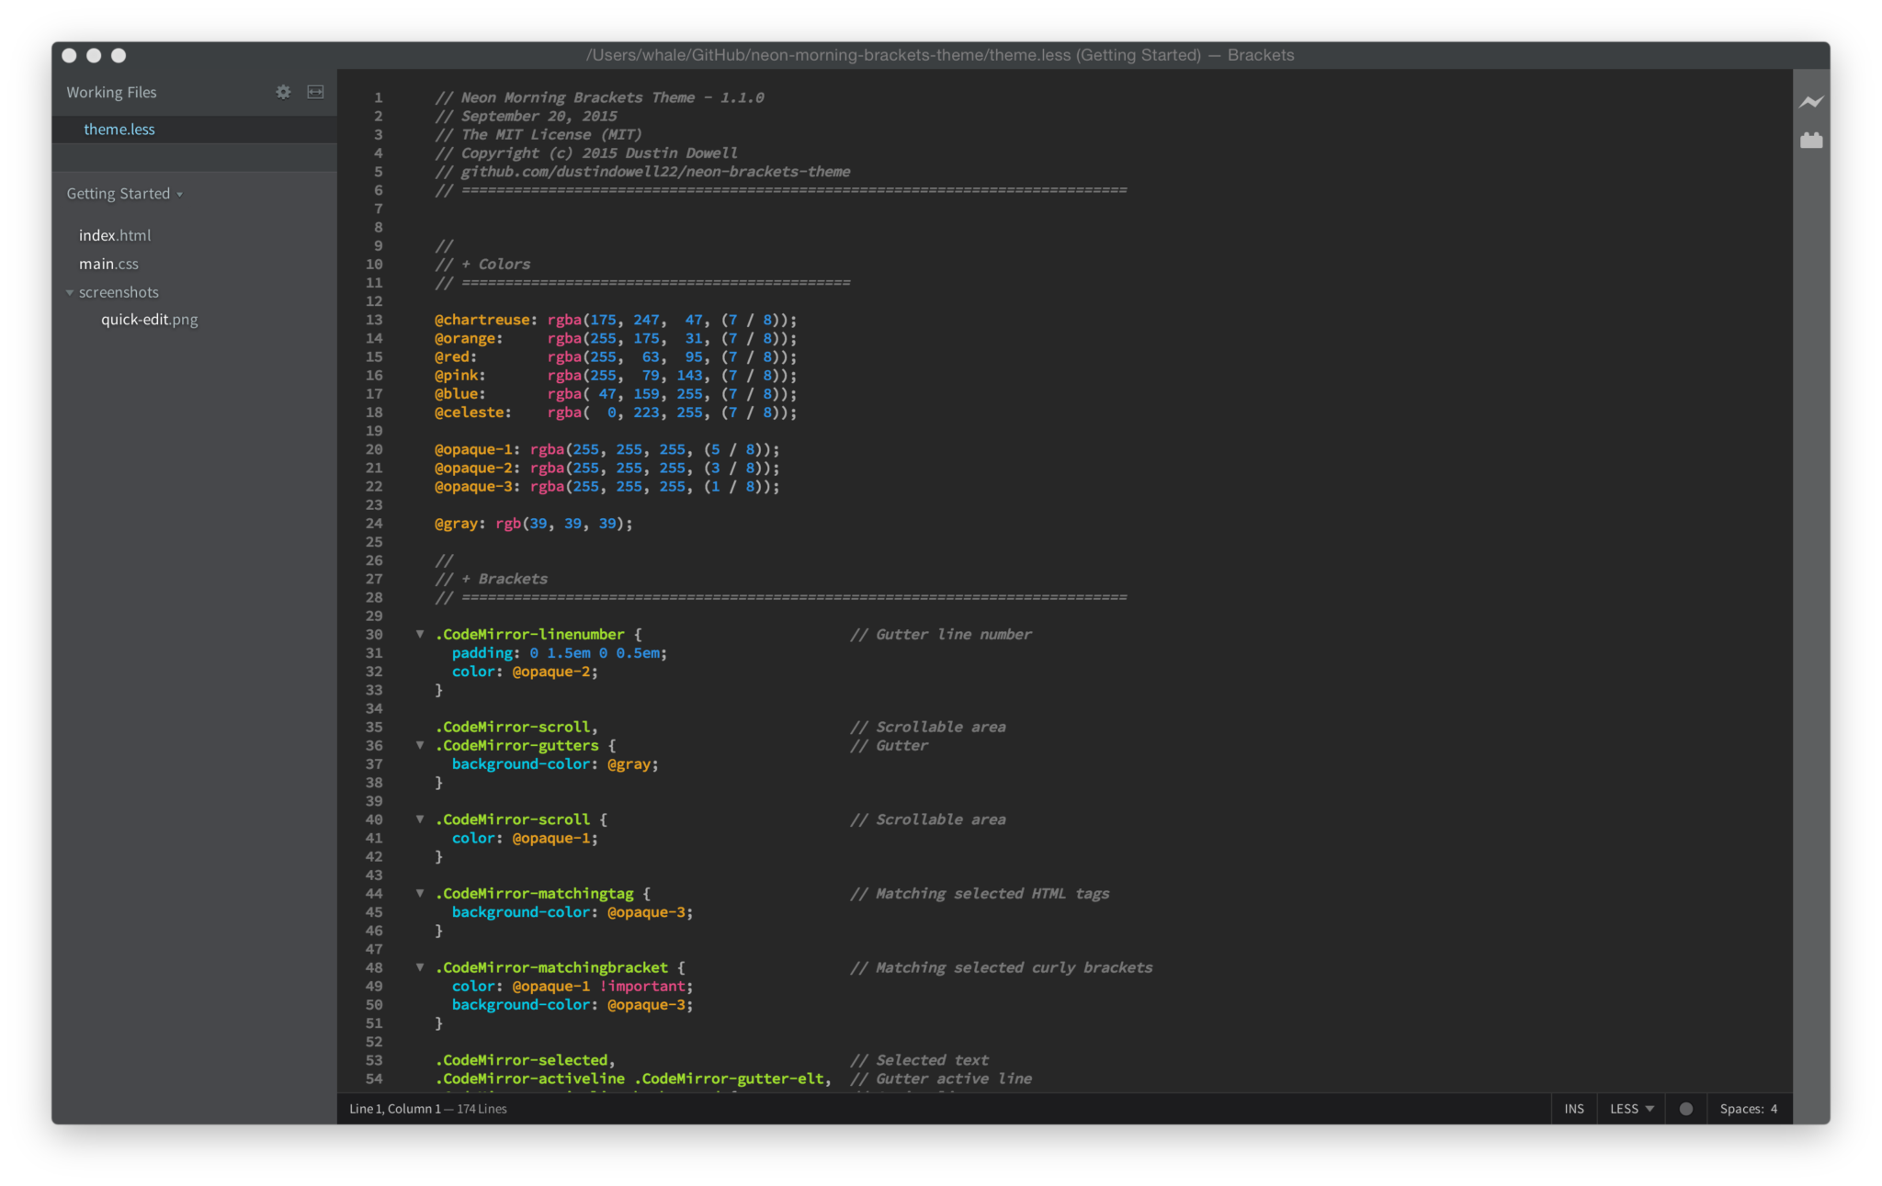Viewport: 1882px width, 1186px height.
Task: Open Live Preview lightning icon
Action: (x=1810, y=102)
